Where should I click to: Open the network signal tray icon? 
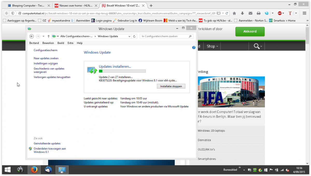(282, 170)
